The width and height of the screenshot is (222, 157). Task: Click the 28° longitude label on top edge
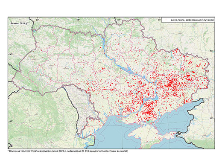78,20
